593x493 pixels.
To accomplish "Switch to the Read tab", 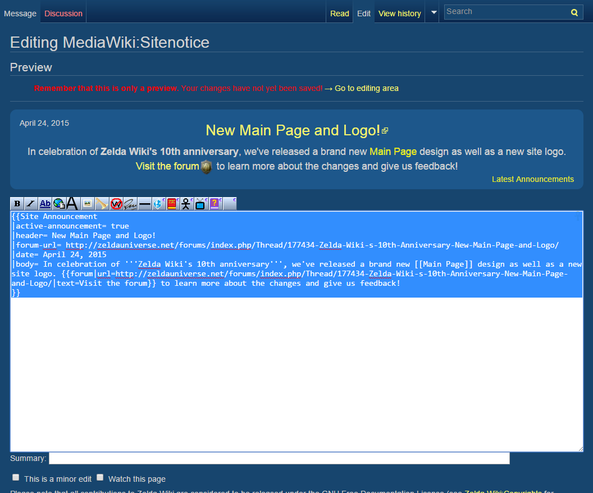I will coord(340,13).
